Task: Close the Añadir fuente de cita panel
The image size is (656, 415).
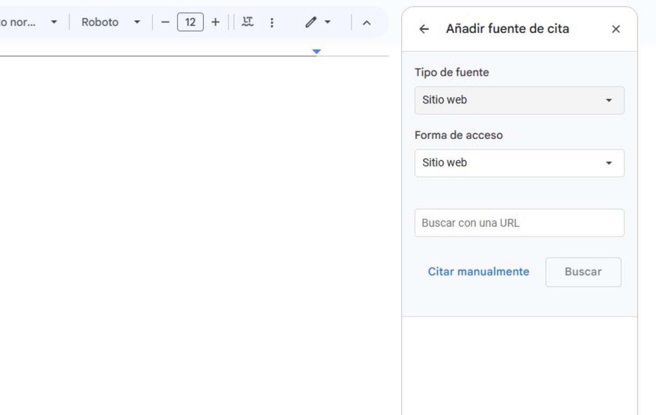Action: click(x=615, y=29)
